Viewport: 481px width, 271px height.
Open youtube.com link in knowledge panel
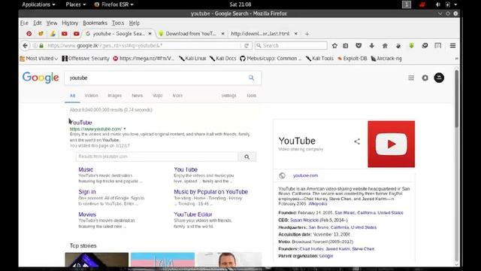[x=305, y=175]
